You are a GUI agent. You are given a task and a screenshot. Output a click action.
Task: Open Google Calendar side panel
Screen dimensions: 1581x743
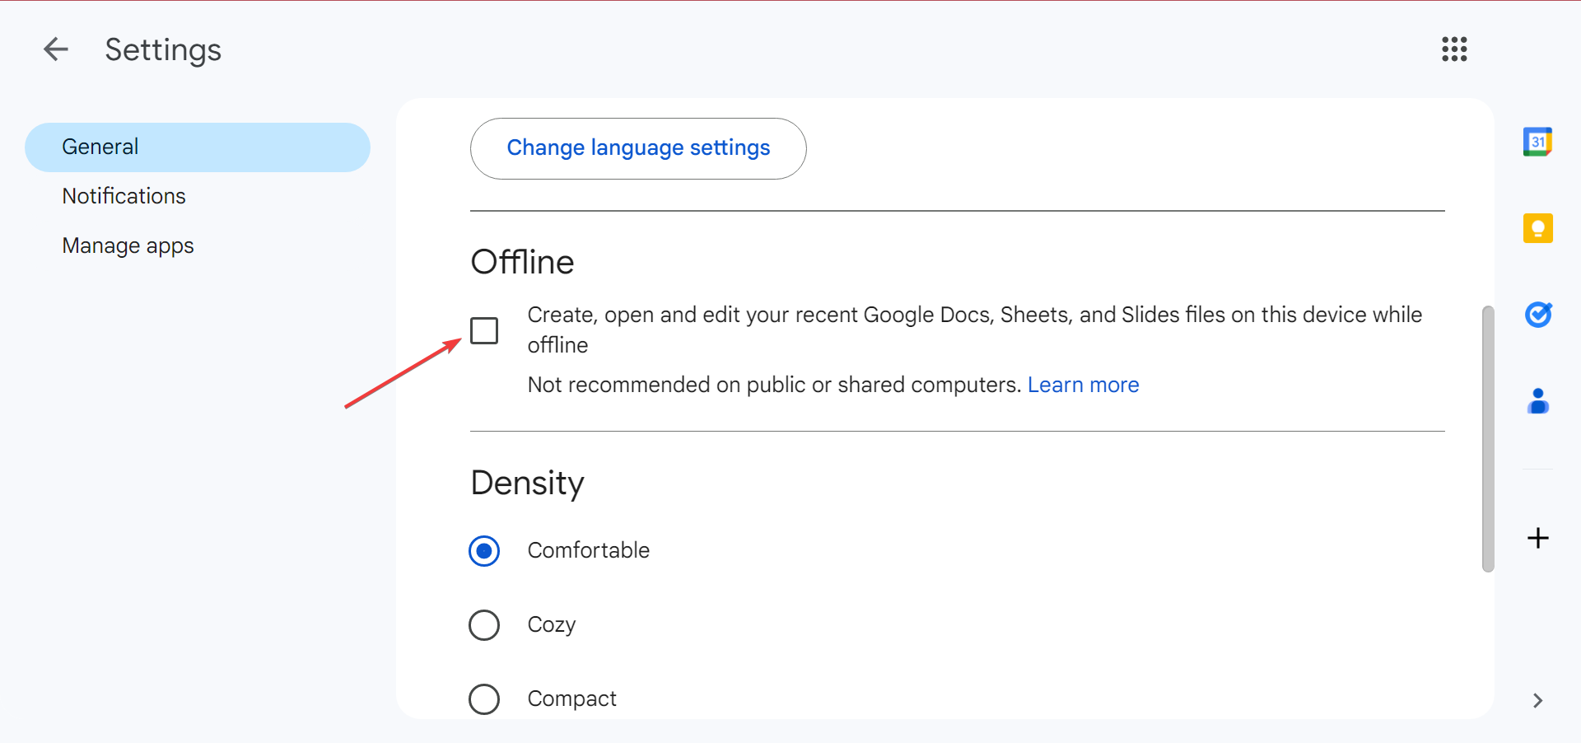tap(1537, 142)
